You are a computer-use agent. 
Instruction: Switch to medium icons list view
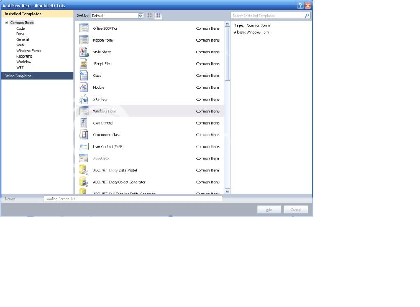[x=158, y=16]
